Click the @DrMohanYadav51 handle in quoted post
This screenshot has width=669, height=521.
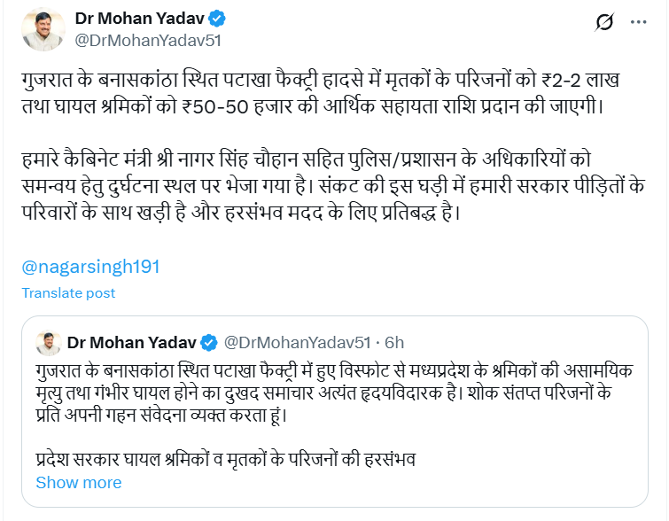[295, 342]
